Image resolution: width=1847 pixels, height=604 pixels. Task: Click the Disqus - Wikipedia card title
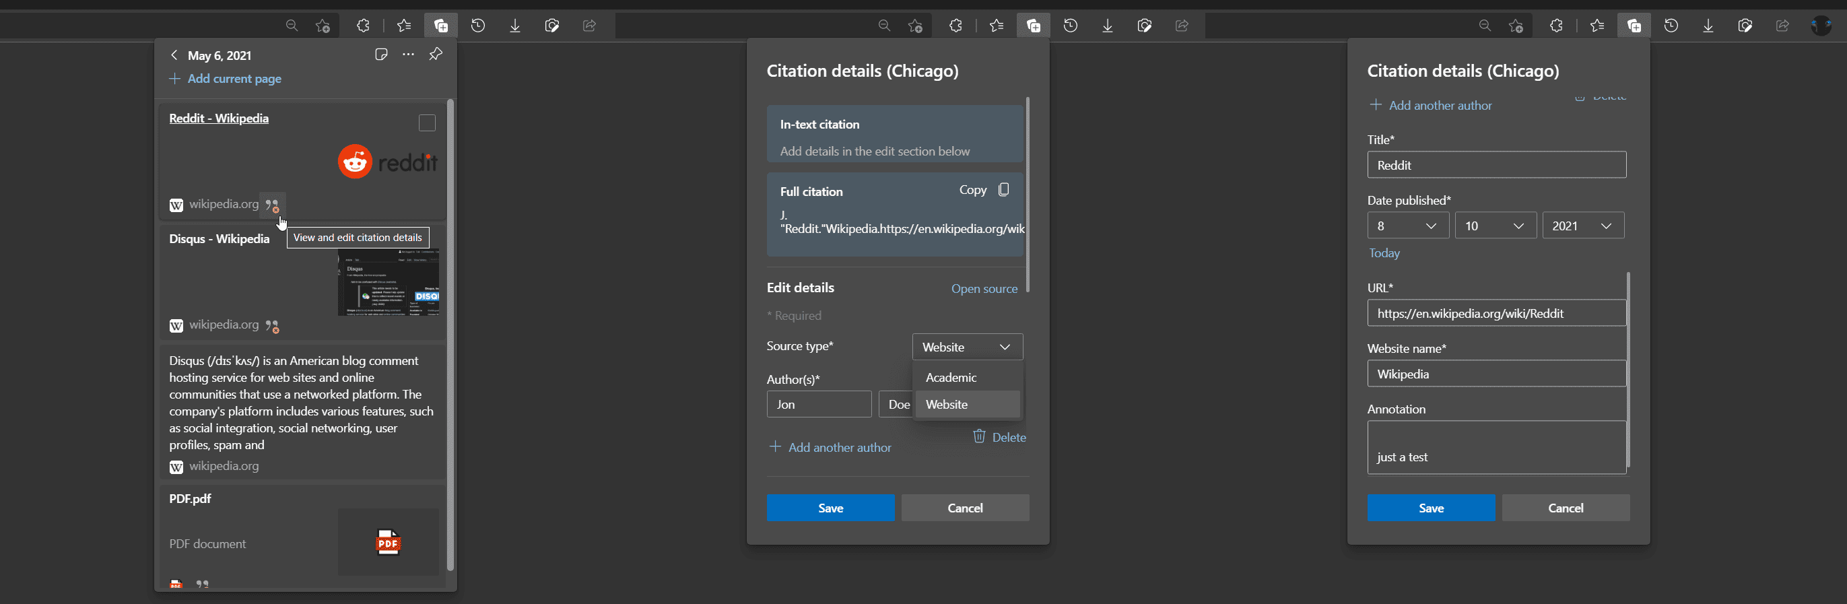220,239
